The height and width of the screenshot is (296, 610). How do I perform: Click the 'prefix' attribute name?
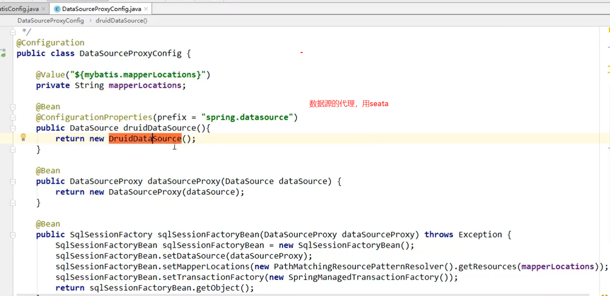coord(172,117)
